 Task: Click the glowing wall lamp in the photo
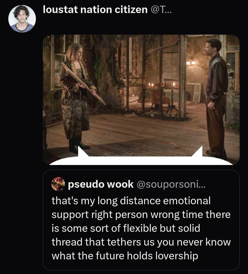(190, 62)
